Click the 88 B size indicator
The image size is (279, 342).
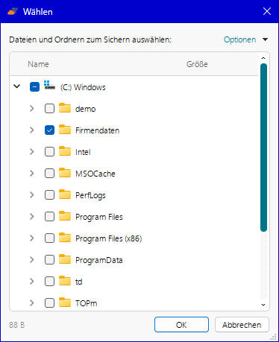pos(17,325)
